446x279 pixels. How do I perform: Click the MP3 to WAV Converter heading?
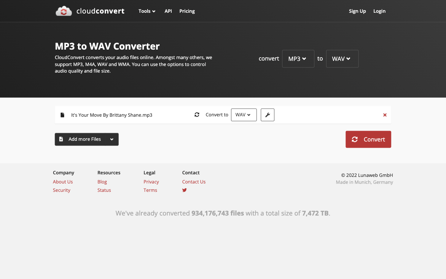(x=107, y=46)
